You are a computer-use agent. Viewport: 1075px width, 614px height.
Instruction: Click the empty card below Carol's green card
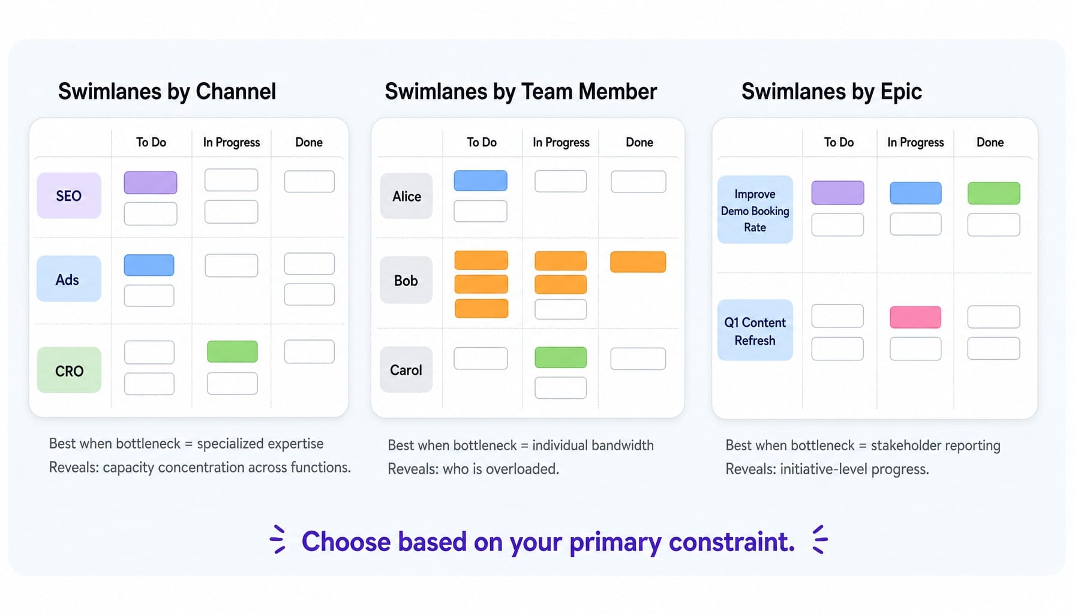tap(561, 388)
